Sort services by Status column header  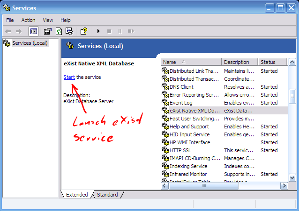click(272, 62)
